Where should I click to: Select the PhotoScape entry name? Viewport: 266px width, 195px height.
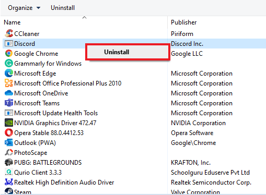click(31, 153)
